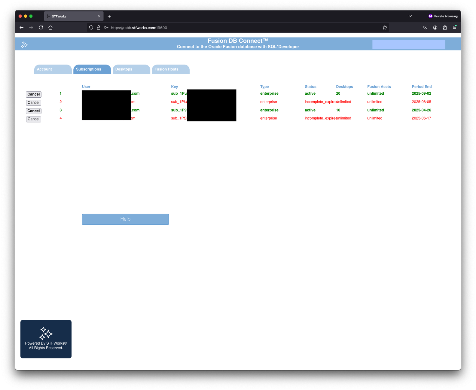
Task: Open the Desktops tab
Action: coord(131,69)
